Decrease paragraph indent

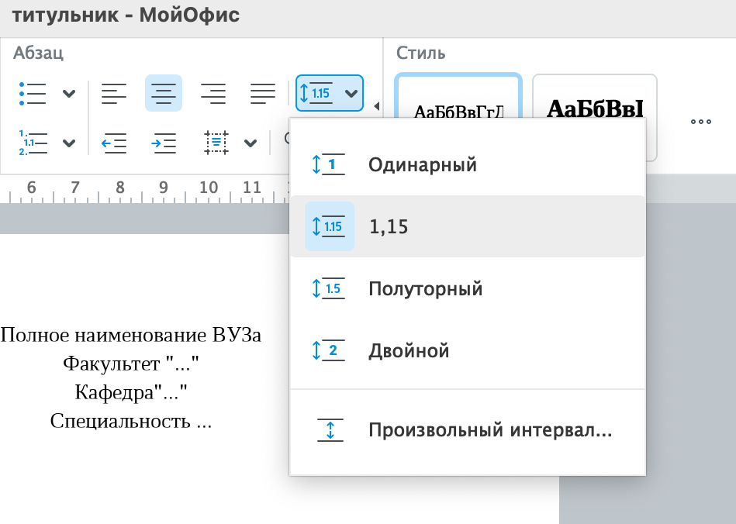(x=114, y=143)
